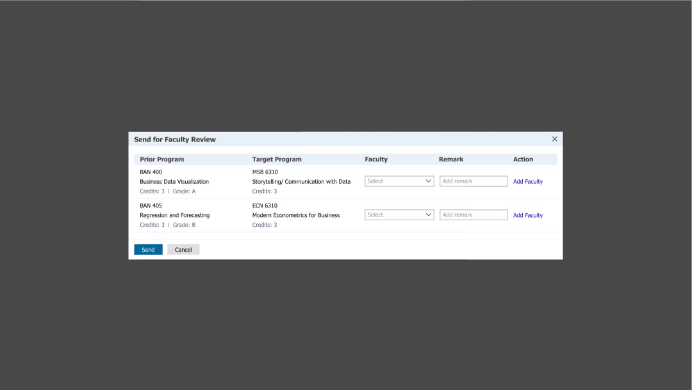The width and height of the screenshot is (692, 390).
Task: Click Credits: 3 under Modern Econometrics for Business
Action: tap(265, 225)
